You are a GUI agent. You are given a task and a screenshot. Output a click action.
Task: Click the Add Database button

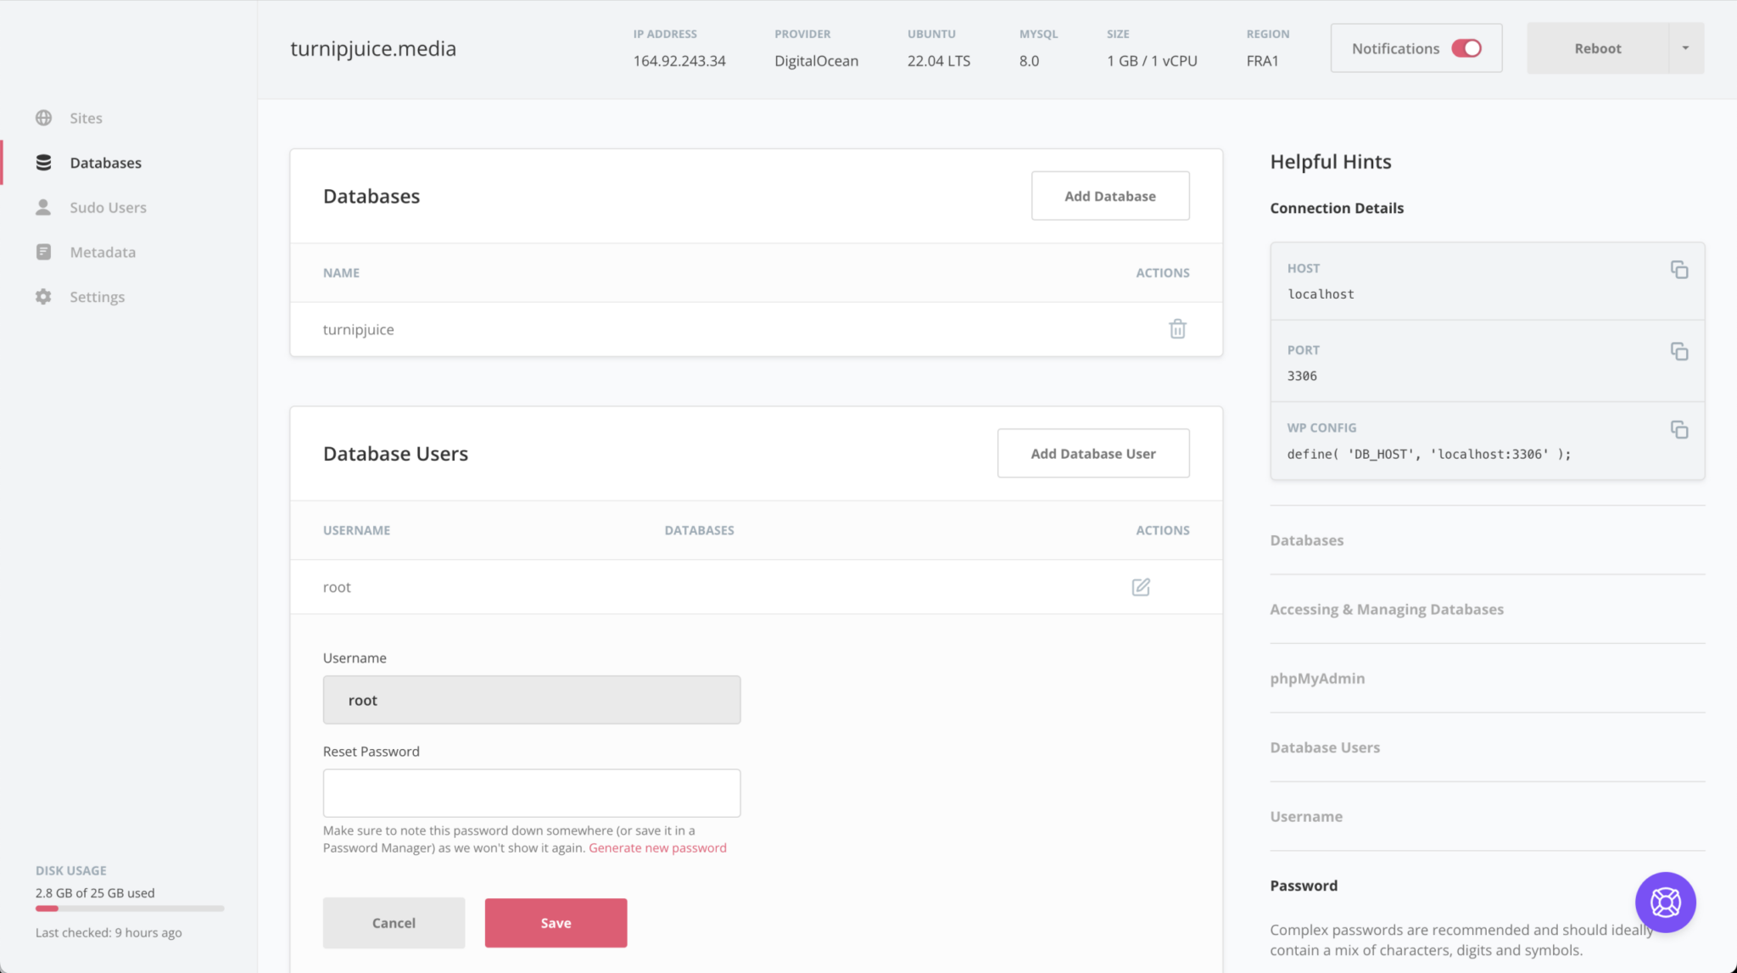pos(1109,195)
